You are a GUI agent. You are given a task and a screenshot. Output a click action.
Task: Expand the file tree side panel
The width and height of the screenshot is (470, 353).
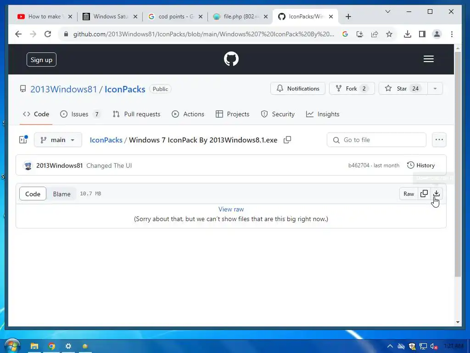[23, 140]
